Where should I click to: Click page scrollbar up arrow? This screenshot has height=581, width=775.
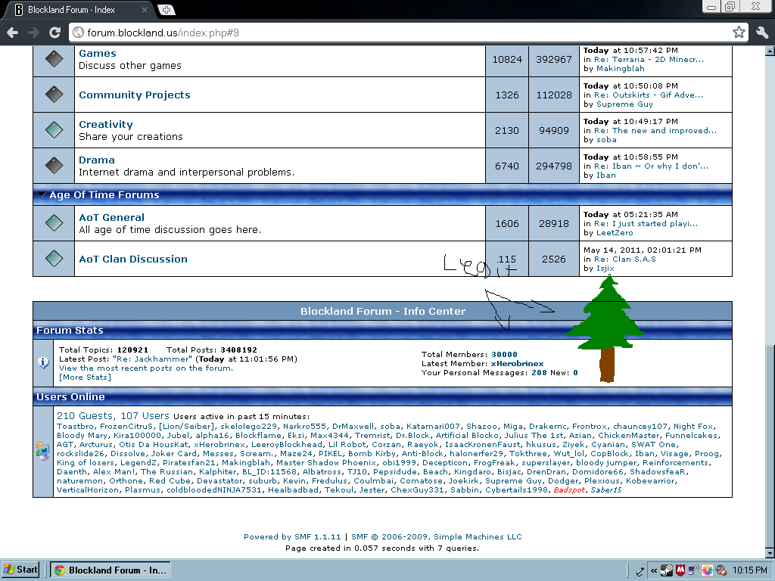(770, 51)
